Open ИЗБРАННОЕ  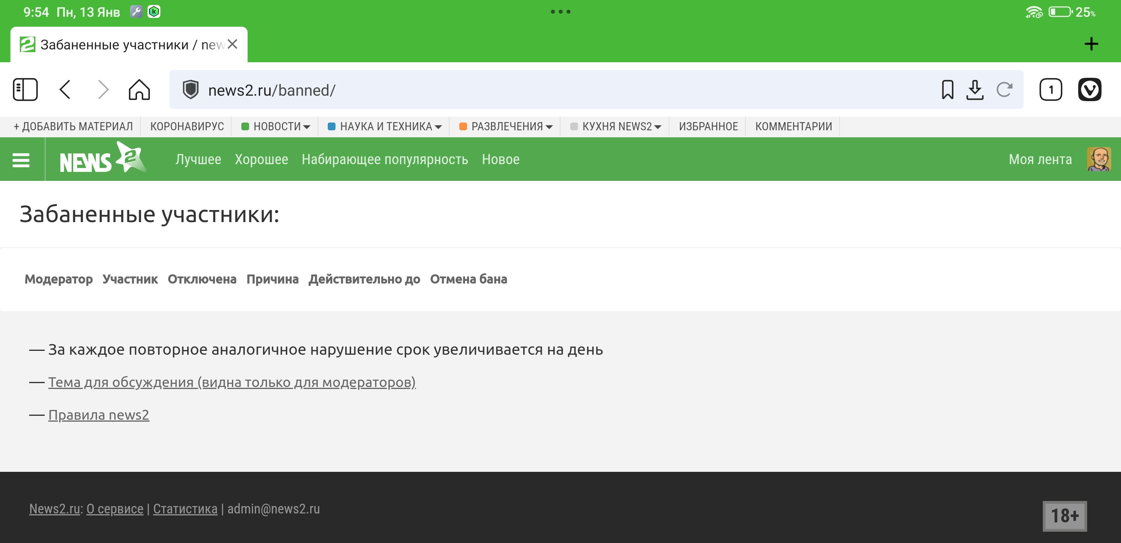708,126
